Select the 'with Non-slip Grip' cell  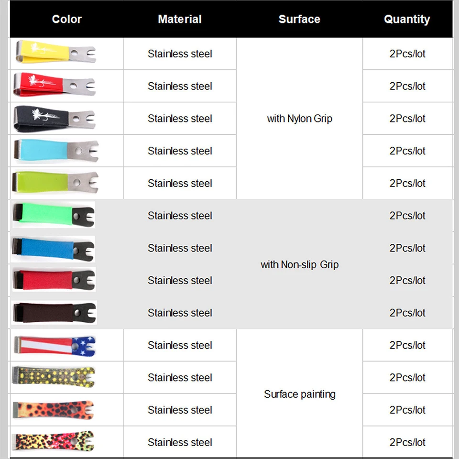(299, 264)
